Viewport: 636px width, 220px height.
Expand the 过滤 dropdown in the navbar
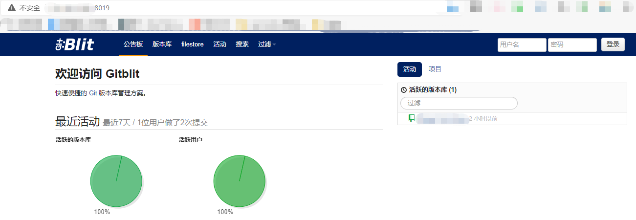pyautogui.click(x=267, y=44)
